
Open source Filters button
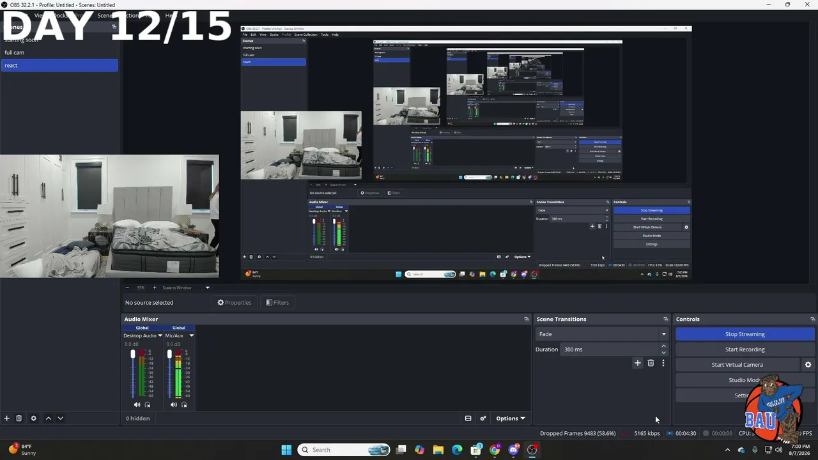pos(277,303)
